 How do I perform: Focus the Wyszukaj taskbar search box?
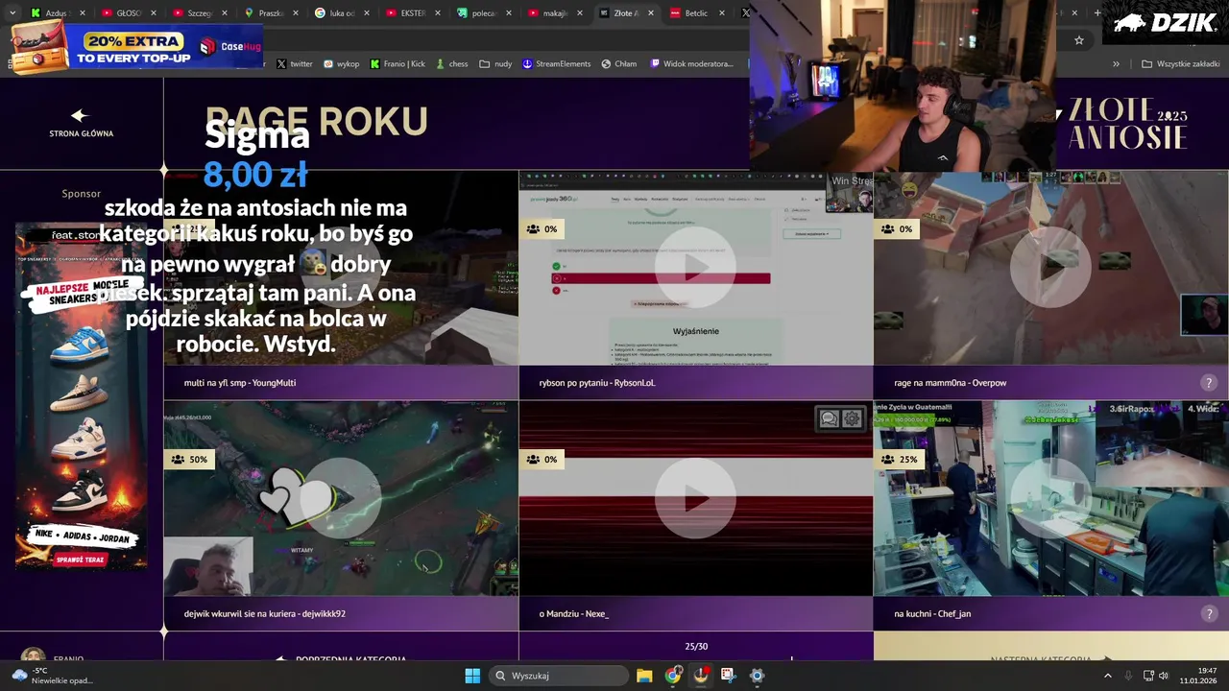click(x=559, y=676)
